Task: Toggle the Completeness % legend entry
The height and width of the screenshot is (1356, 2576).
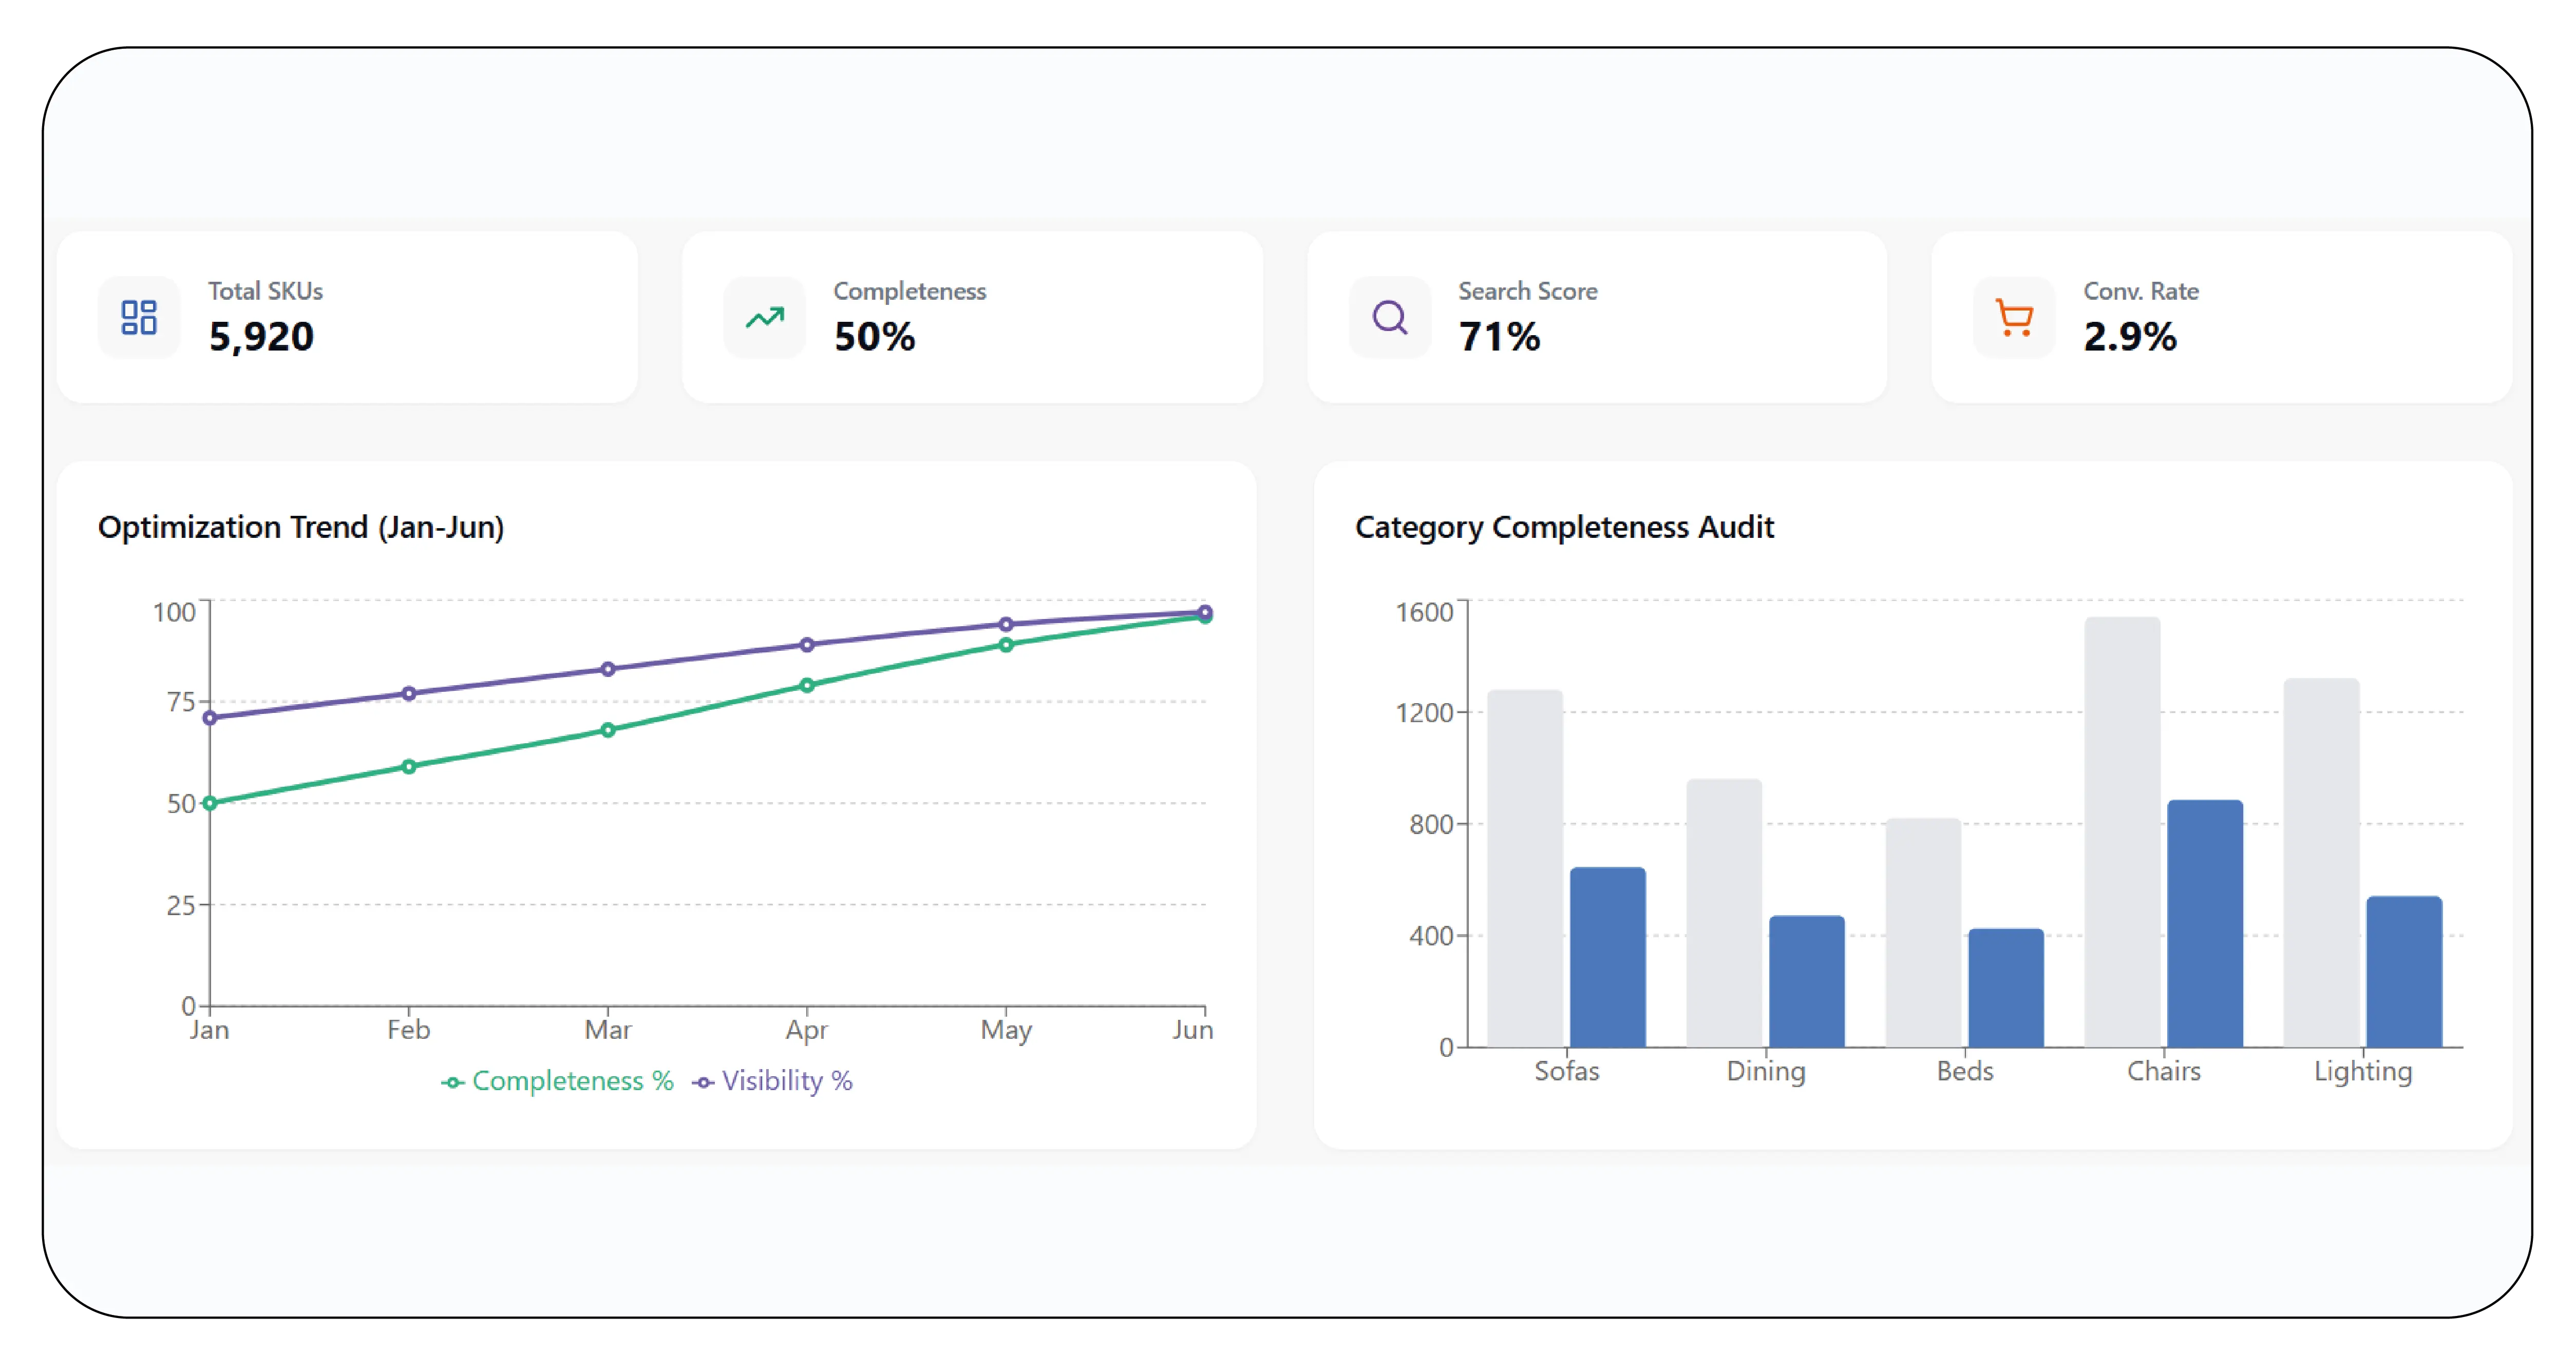Action: [x=557, y=1081]
